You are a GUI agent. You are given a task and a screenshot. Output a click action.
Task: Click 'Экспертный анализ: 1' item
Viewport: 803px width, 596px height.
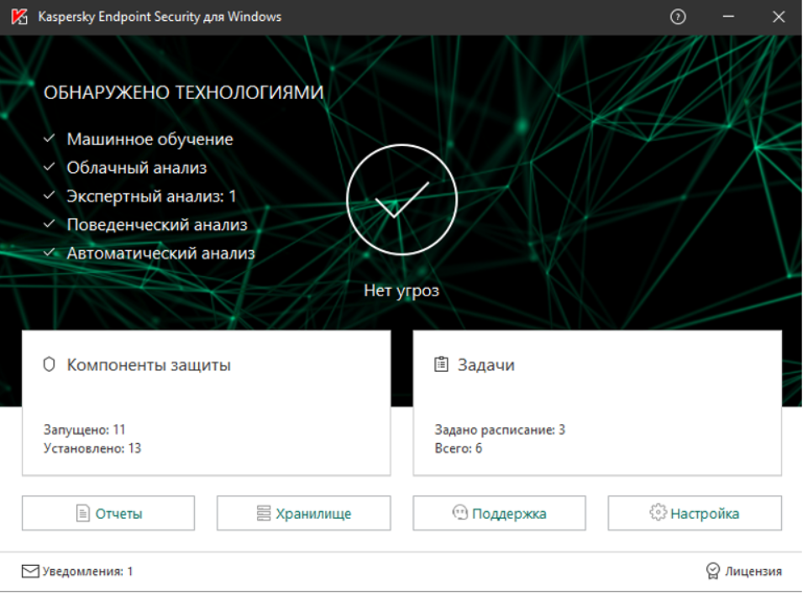[151, 196]
